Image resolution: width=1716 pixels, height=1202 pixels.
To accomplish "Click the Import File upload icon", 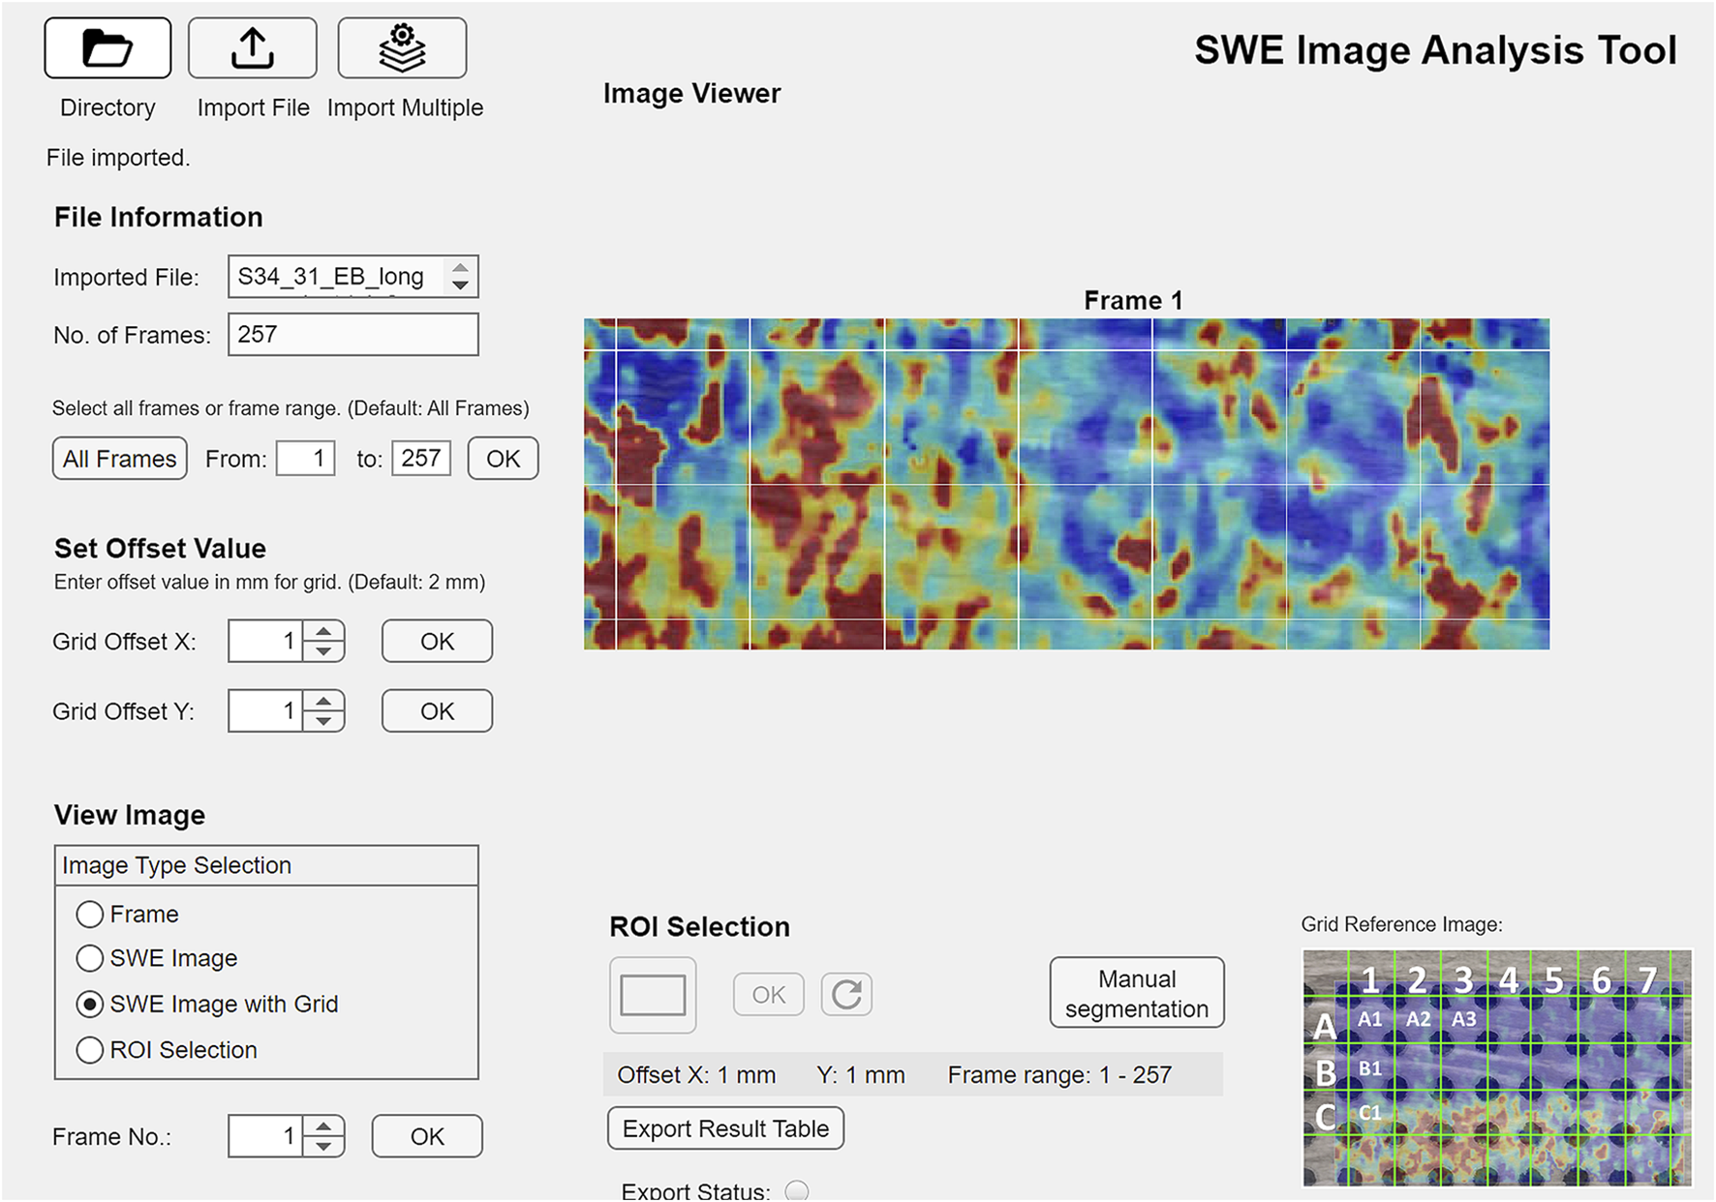I will 252,48.
